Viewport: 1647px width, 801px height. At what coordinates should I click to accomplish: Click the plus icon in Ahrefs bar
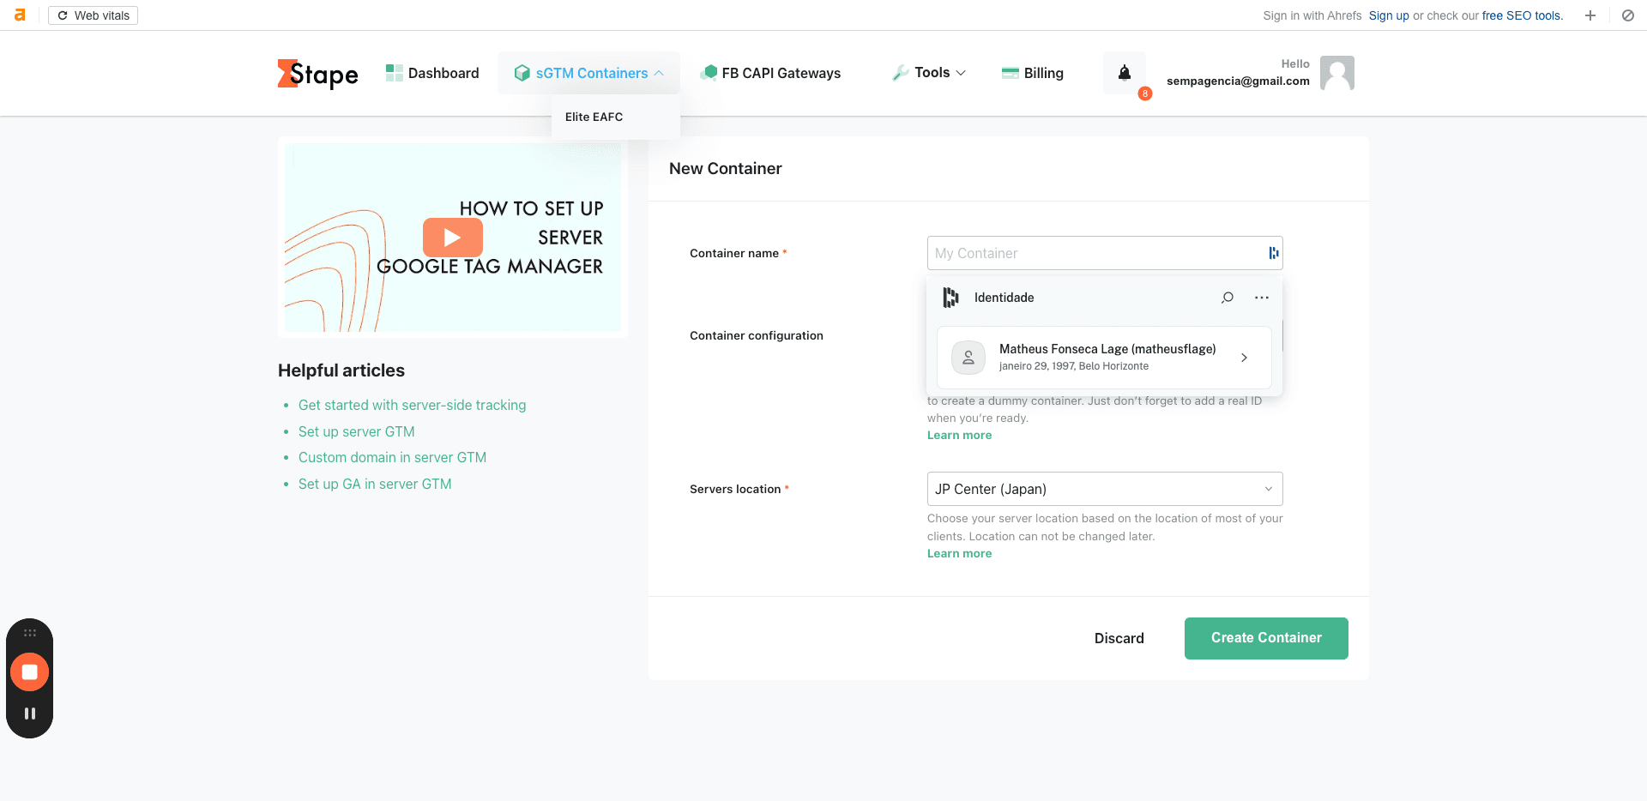point(1590,15)
